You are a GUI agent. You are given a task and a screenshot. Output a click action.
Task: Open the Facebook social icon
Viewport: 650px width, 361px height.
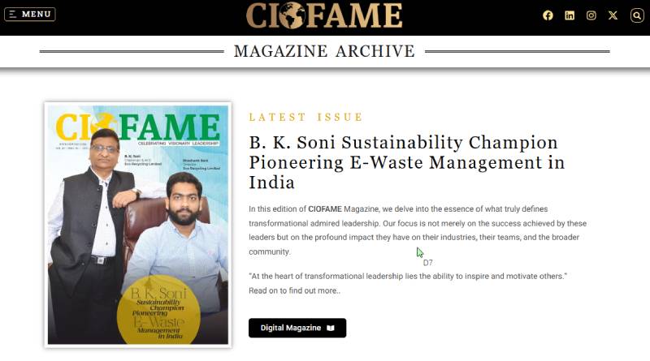(548, 15)
